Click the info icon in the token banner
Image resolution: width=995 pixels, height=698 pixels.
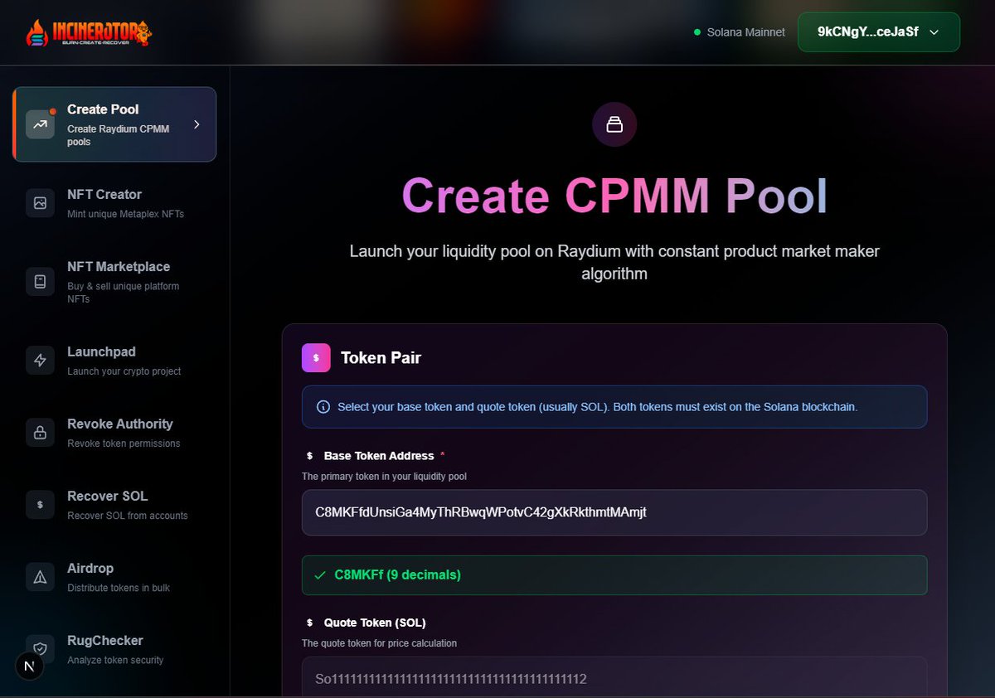pyautogui.click(x=323, y=406)
